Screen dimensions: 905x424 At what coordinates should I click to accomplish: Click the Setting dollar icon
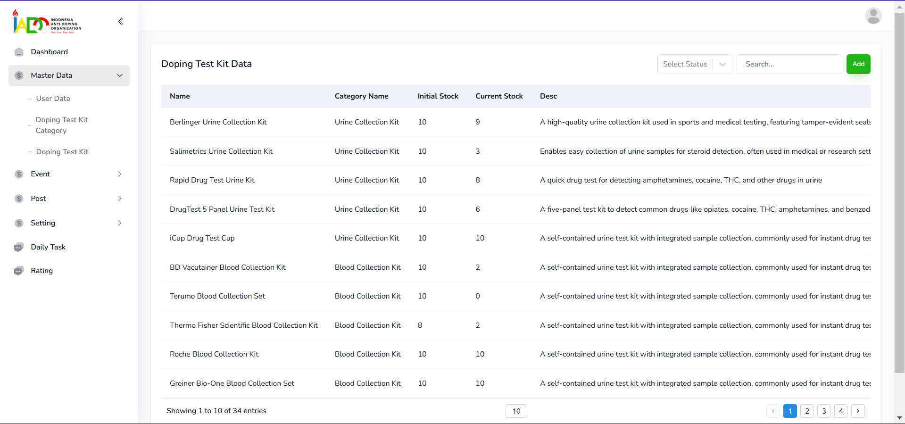(x=19, y=223)
